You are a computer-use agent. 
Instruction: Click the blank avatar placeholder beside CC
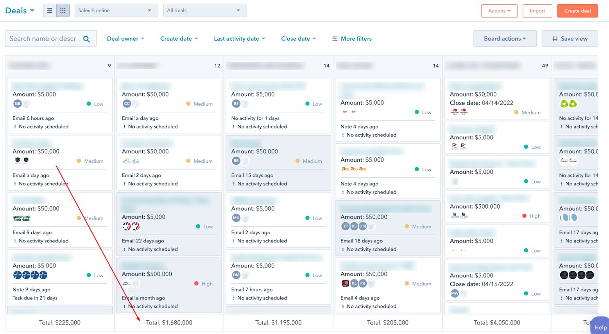point(136,104)
